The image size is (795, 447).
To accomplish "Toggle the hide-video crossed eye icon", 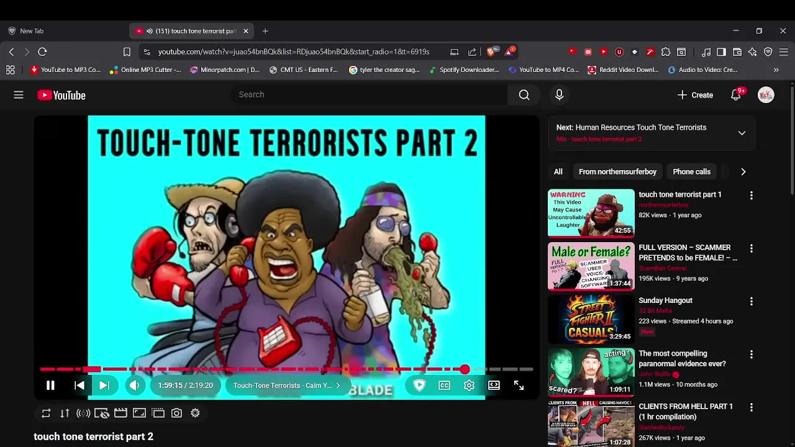I will (102, 413).
